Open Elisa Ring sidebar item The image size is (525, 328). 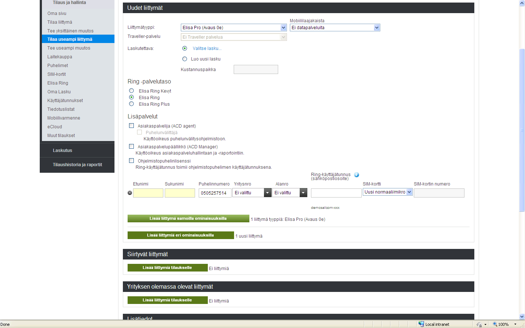click(x=58, y=83)
